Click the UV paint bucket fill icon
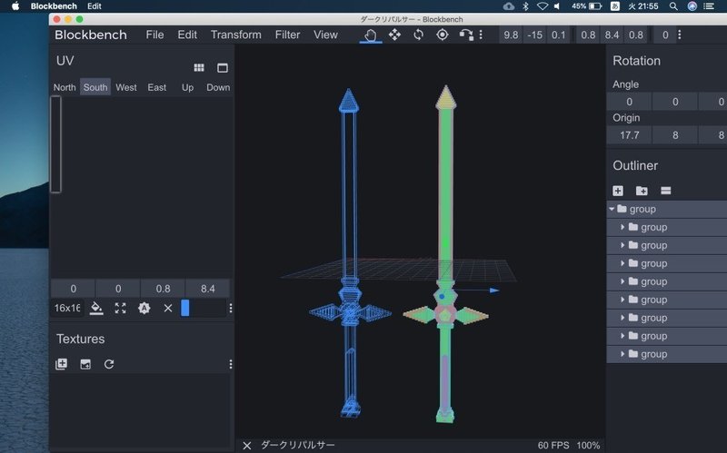Image resolution: width=727 pixels, height=453 pixels. (96, 308)
